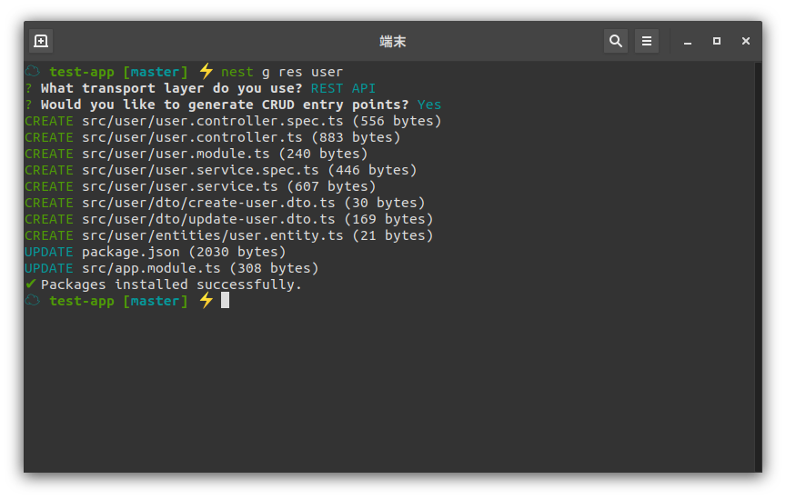The height and width of the screenshot is (499, 786).
Task: Click the block cursor at the prompt
Action: coord(225,301)
